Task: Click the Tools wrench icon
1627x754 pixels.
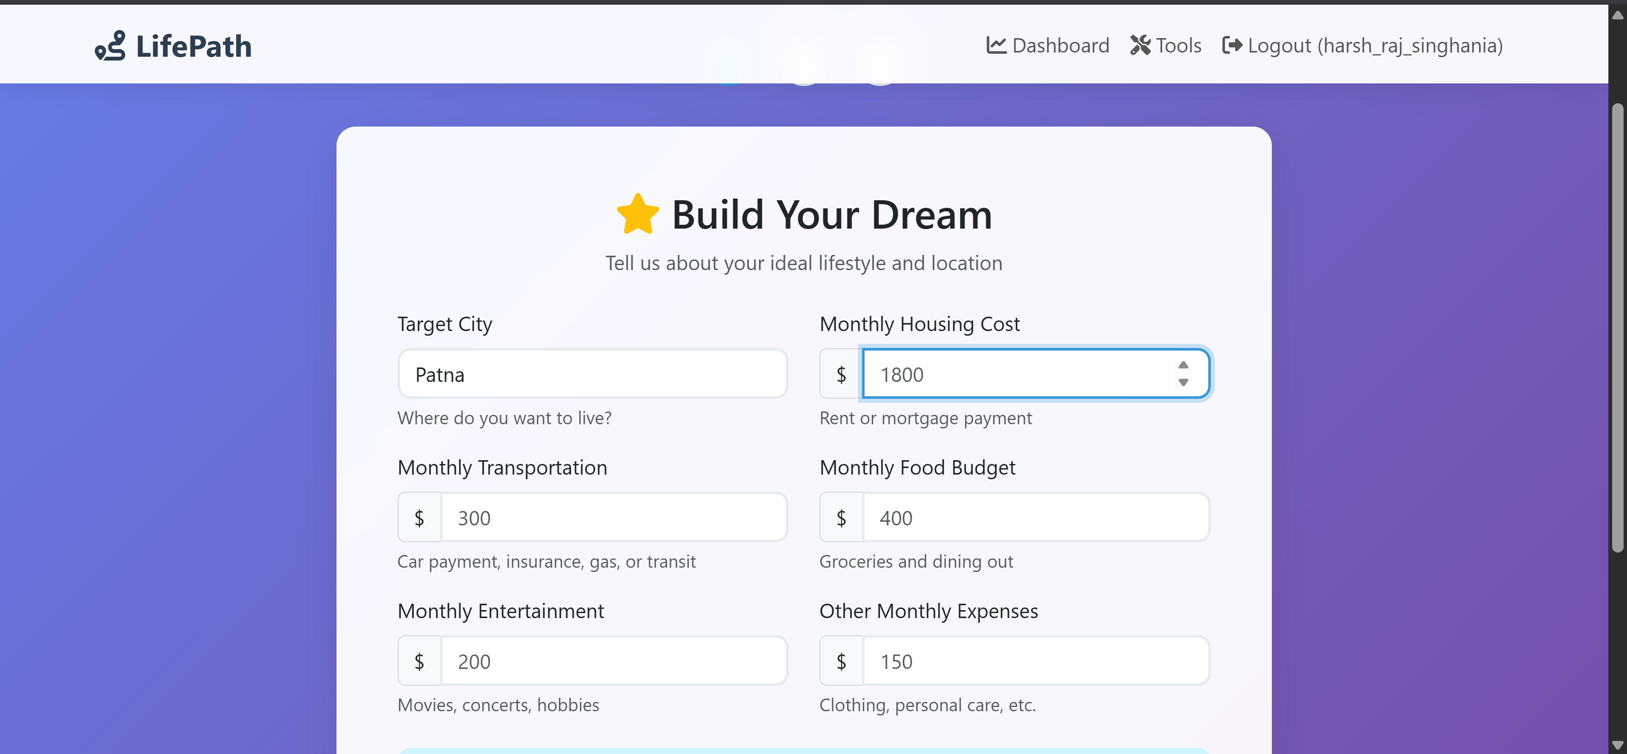Action: coord(1140,45)
